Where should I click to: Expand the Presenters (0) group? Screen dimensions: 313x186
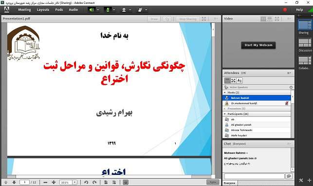click(225, 109)
